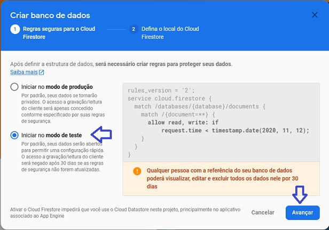This screenshot has width=329, height=230.
Task: Click the step 1 circle indicator
Action: click(15, 29)
